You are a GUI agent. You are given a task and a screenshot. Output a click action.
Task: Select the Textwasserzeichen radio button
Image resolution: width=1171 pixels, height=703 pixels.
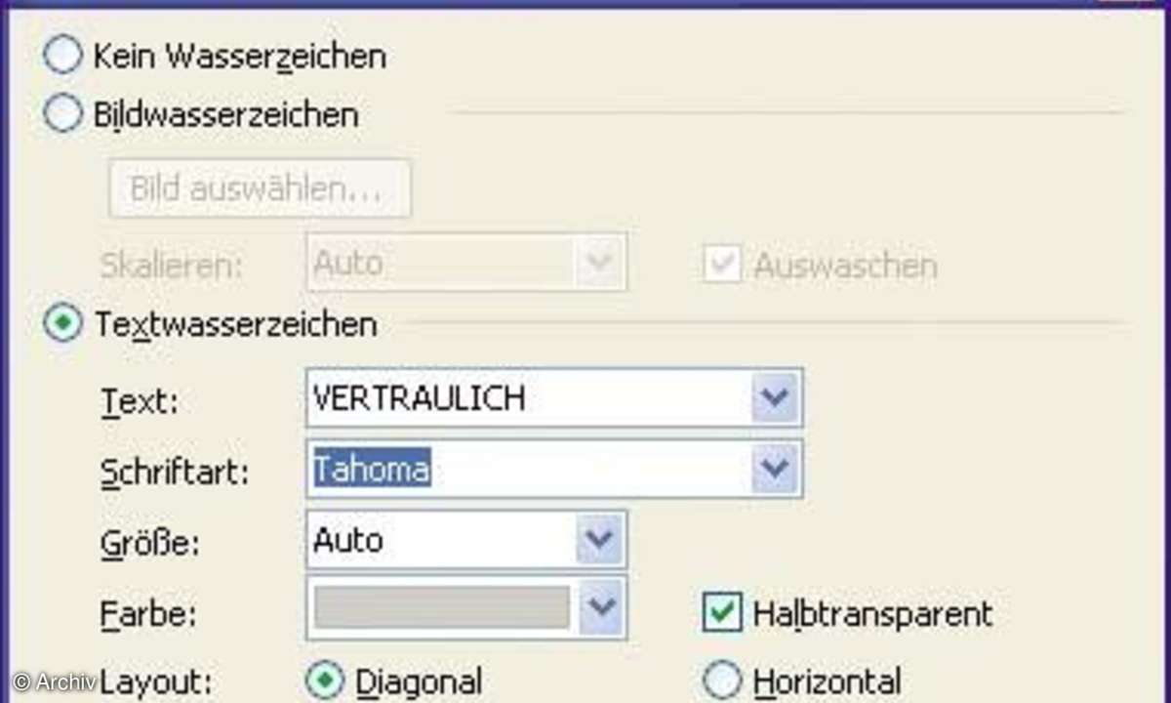pos(62,323)
